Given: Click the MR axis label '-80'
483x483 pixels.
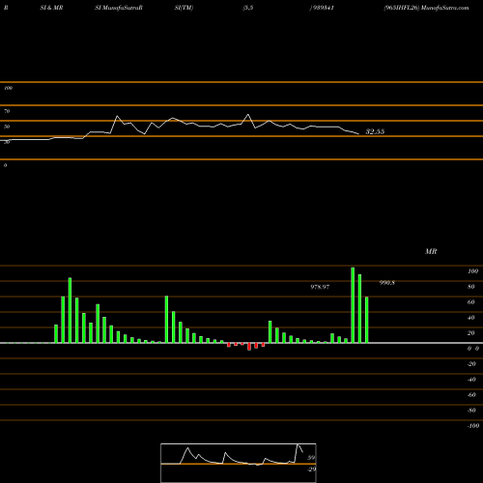Looking at the screenshot, I should pos(471,411).
